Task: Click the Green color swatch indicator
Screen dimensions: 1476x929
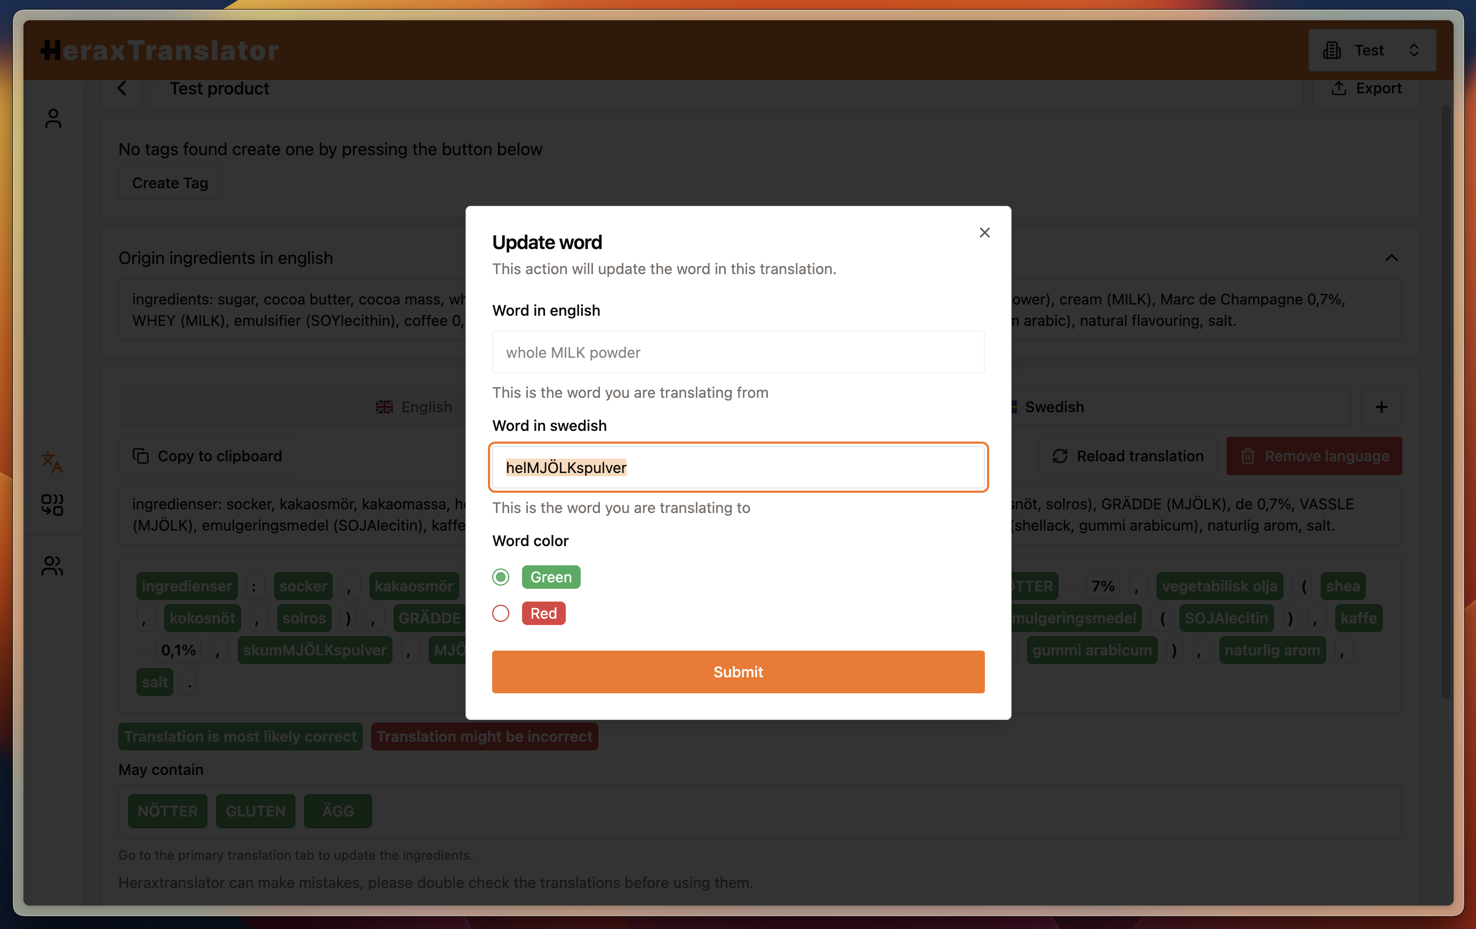Action: point(550,577)
